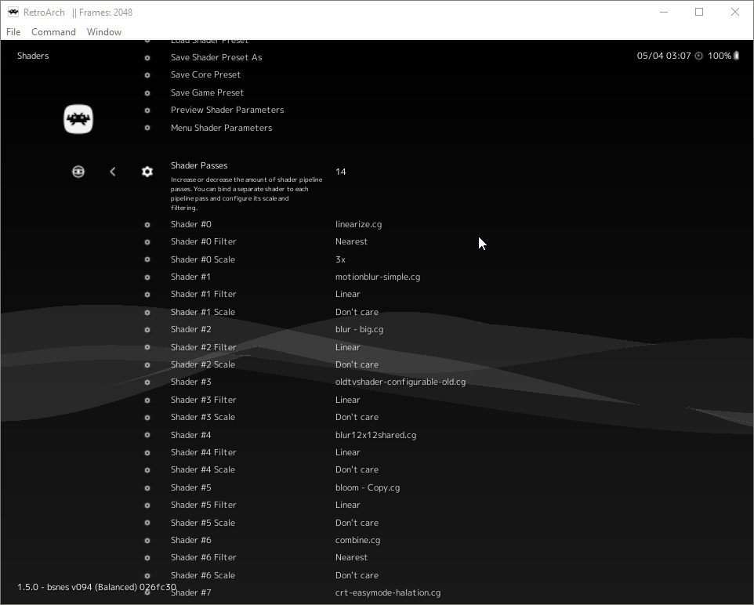This screenshot has height=605, width=754.
Task: Select the Shader #3 Filter row label
Action: (x=204, y=400)
